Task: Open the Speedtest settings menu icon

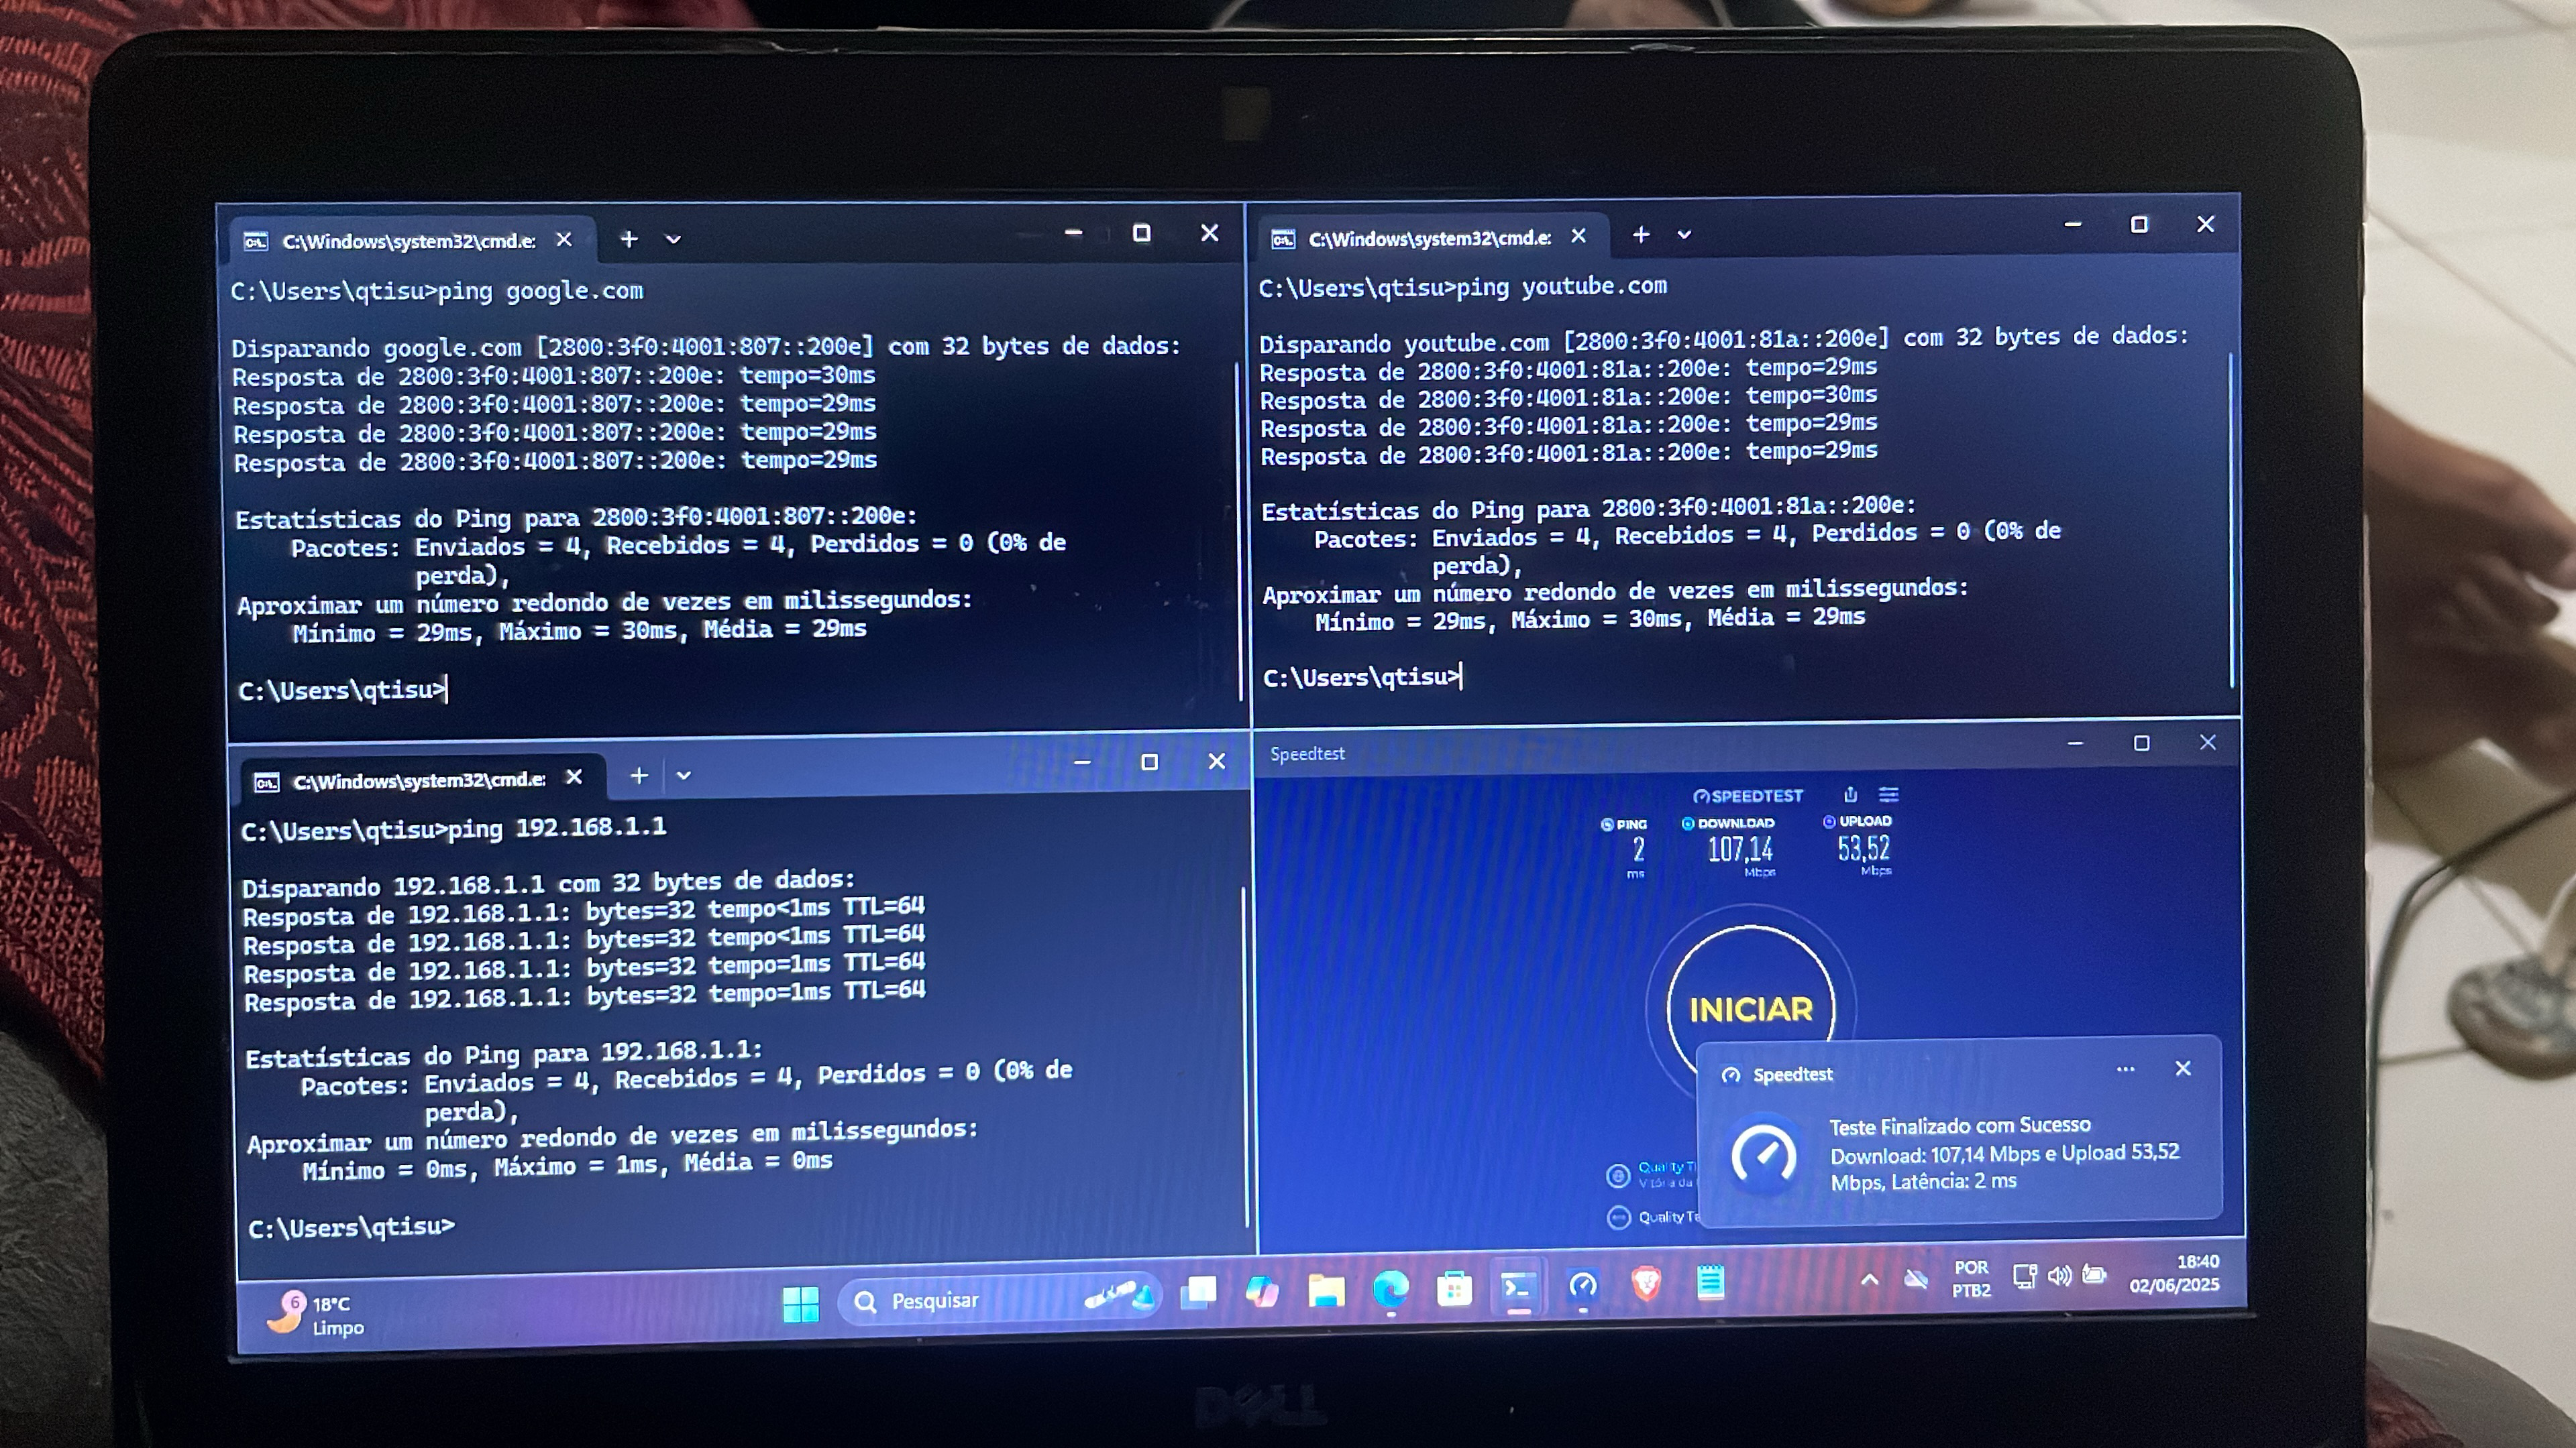Action: pyautogui.click(x=1888, y=794)
